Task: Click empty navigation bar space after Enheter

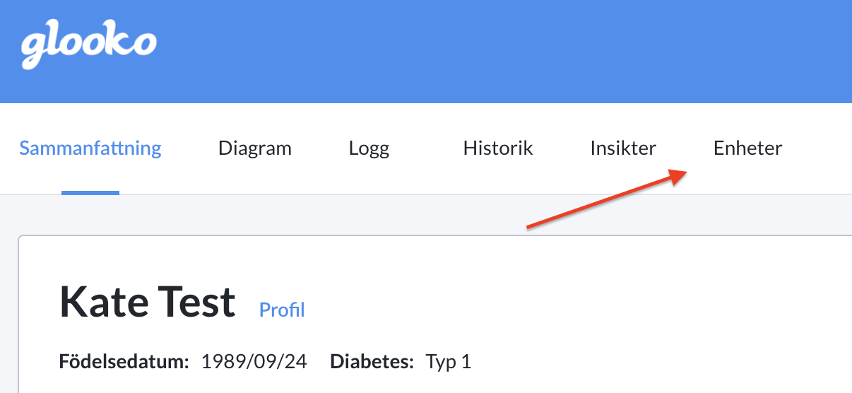Action: coord(820,148)
